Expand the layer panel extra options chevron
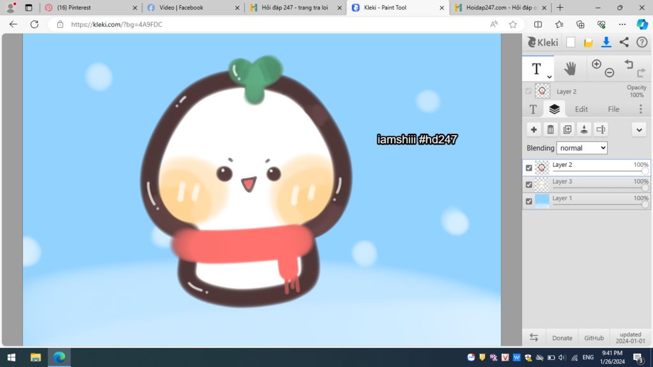Image resolution: width=653 pixels, height=367 pixels. click(639, 130)
